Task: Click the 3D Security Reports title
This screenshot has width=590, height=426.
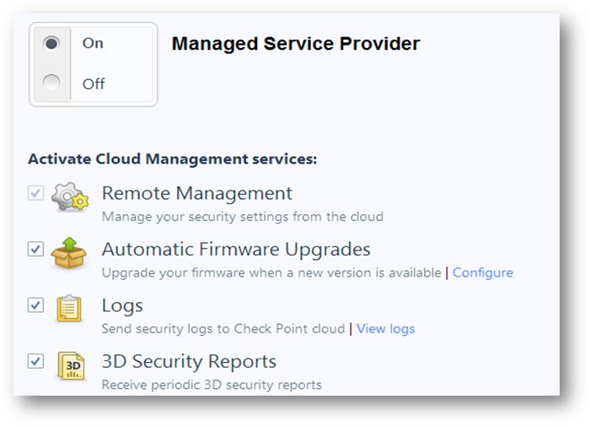Action: [x=189, y=361]
